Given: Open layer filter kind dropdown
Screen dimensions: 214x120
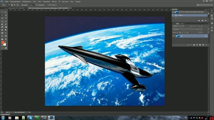Looking at the screenshot, I should (x=179, y=26).
